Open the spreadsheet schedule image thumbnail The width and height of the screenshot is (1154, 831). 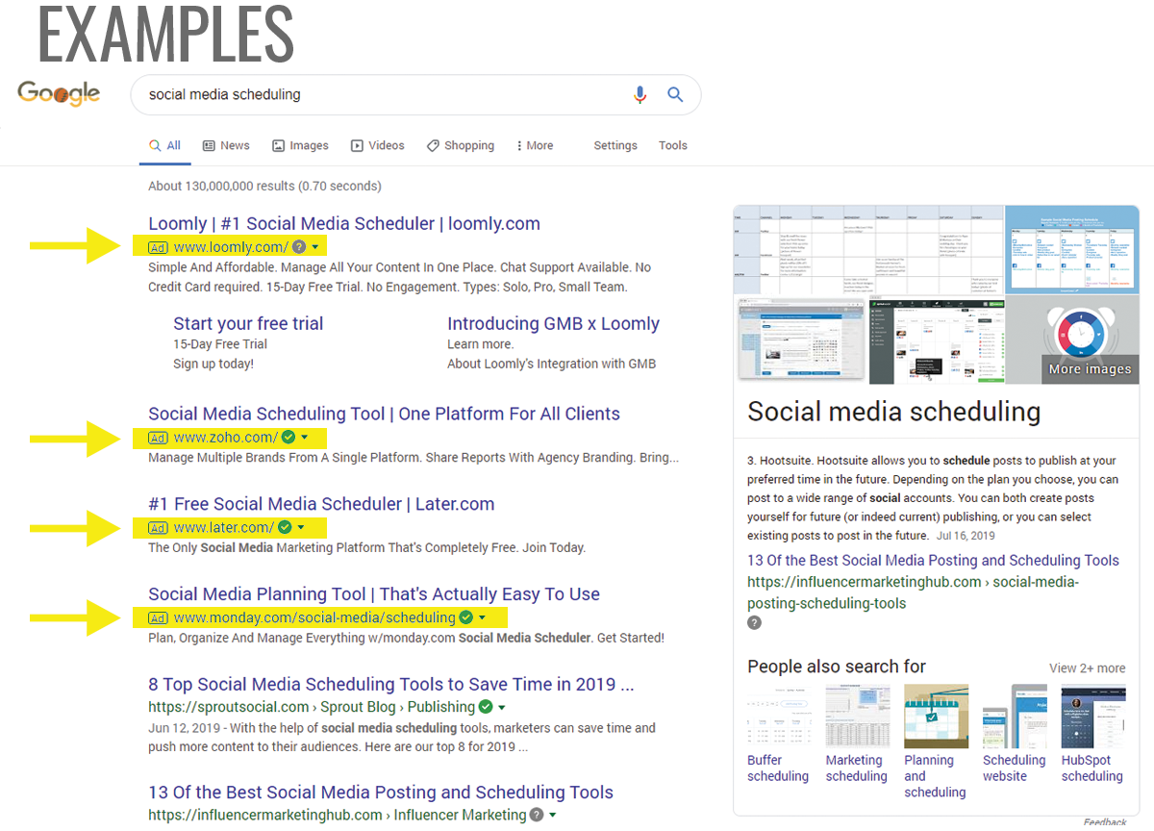pos(868,250)
